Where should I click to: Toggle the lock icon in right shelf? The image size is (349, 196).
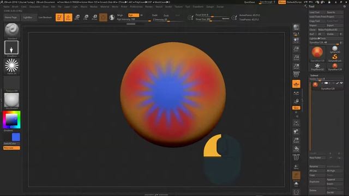(296, 101)
